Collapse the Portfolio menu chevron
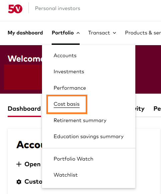The width and height of the screenshot is (161, 194). (x=78, y=33)
